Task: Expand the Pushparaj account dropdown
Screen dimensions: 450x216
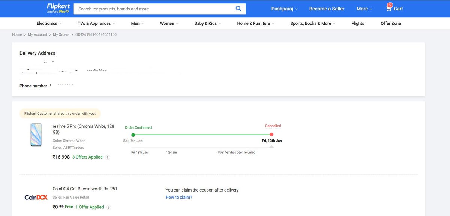Action: tap(284, 9)
